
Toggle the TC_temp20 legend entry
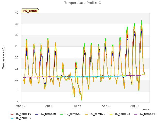46,114
